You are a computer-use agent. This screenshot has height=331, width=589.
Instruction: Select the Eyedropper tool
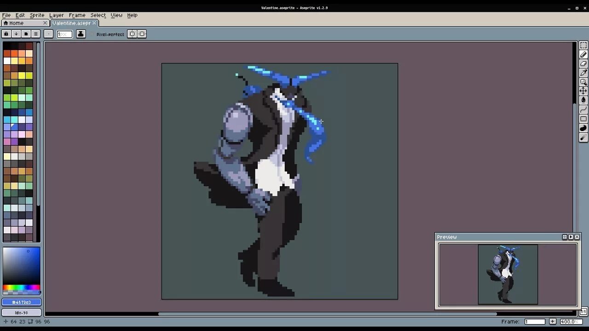tap(583, 73)
